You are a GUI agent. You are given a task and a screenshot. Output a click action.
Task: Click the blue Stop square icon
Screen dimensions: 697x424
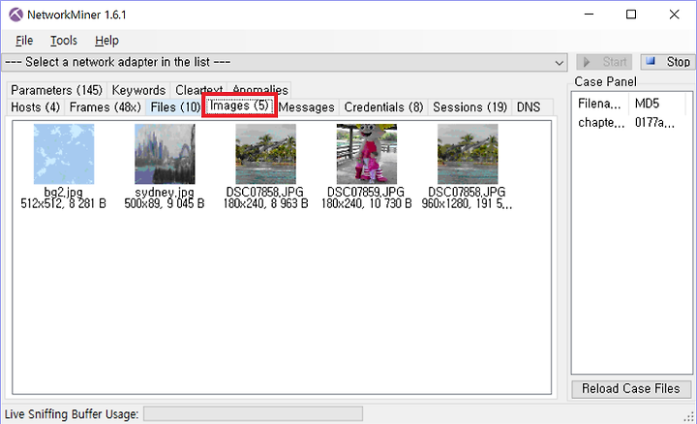651,61
